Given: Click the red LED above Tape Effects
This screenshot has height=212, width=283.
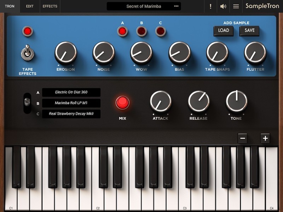Looking at the screenshot, I should [x=28, y=31].
